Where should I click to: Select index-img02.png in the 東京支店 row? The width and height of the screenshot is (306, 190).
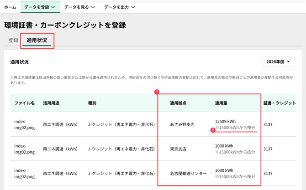point(24,149)
